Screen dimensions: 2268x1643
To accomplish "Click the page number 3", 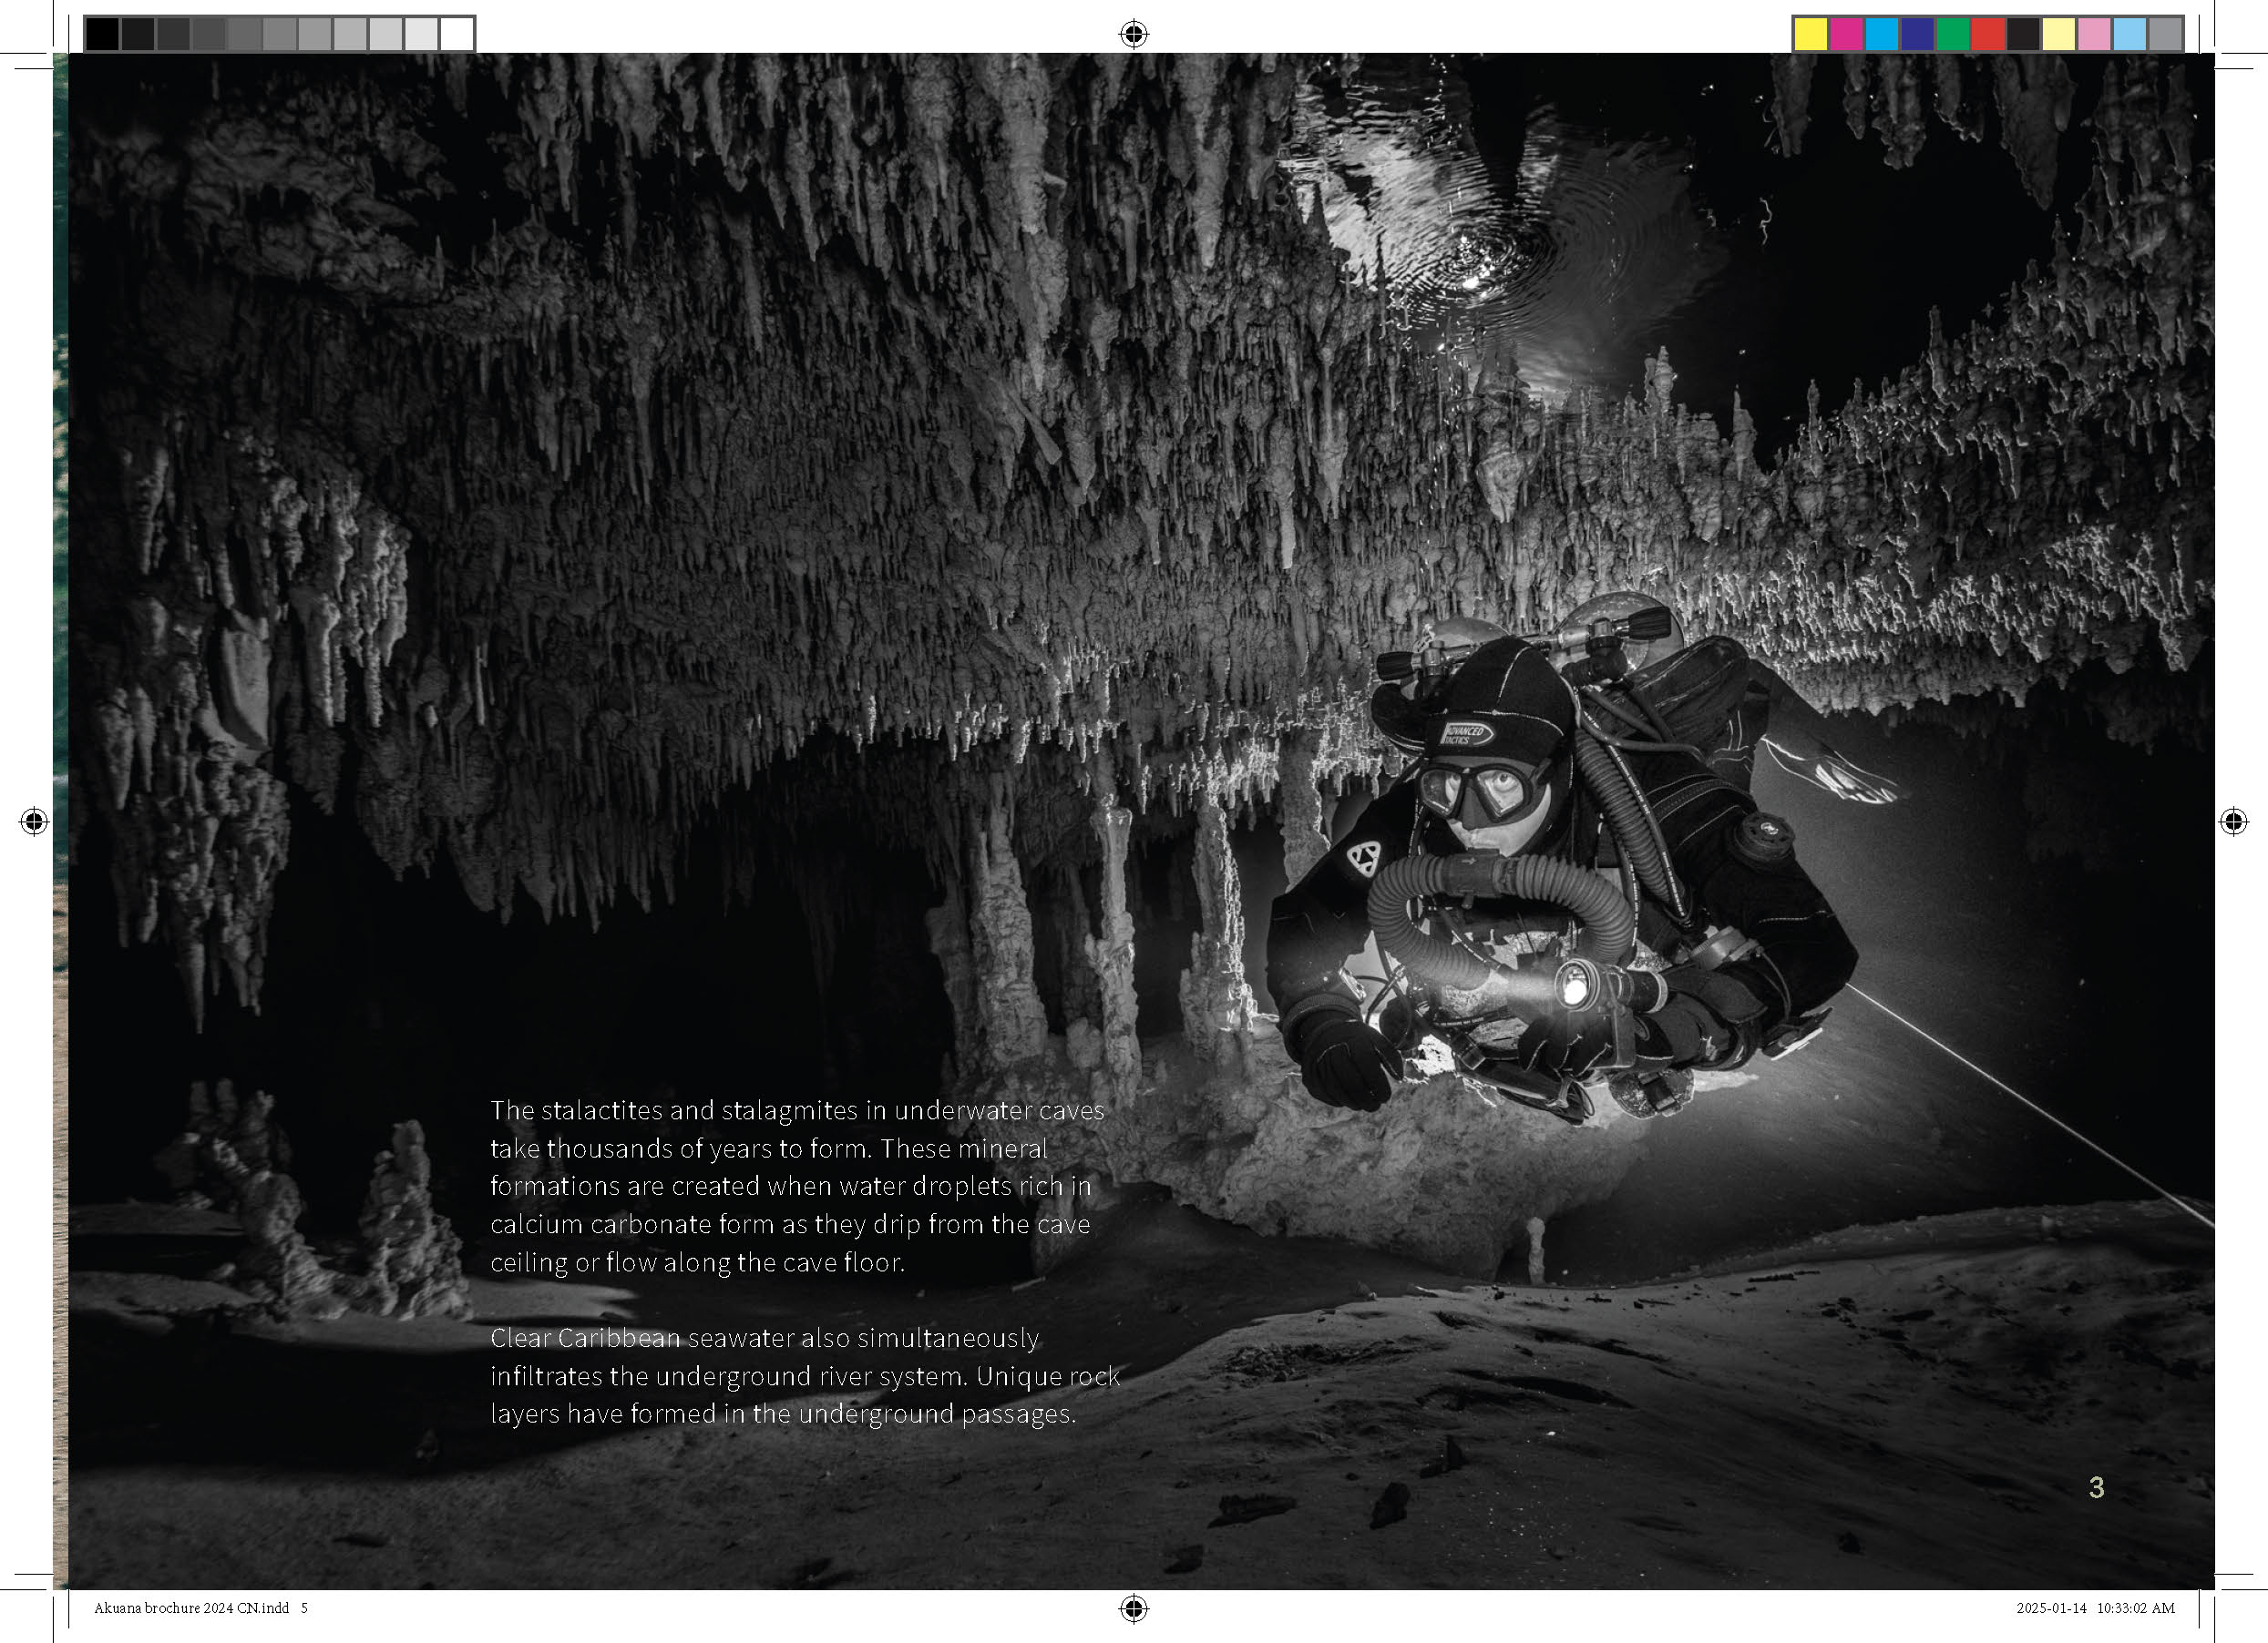I will click(x=2097, y=1488).
